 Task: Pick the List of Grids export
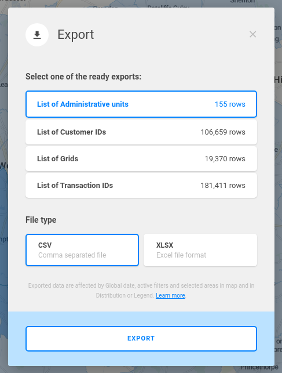point(141,159)
